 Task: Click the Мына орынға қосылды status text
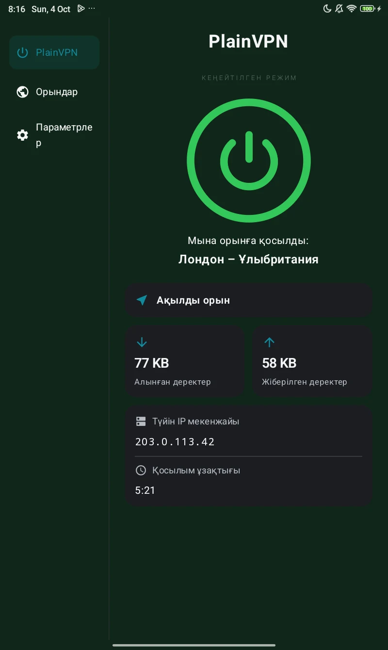pos(248,241)
